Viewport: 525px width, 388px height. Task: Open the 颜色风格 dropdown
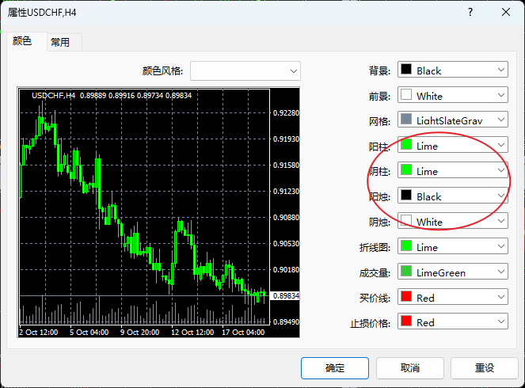click(x=245, y=71)
